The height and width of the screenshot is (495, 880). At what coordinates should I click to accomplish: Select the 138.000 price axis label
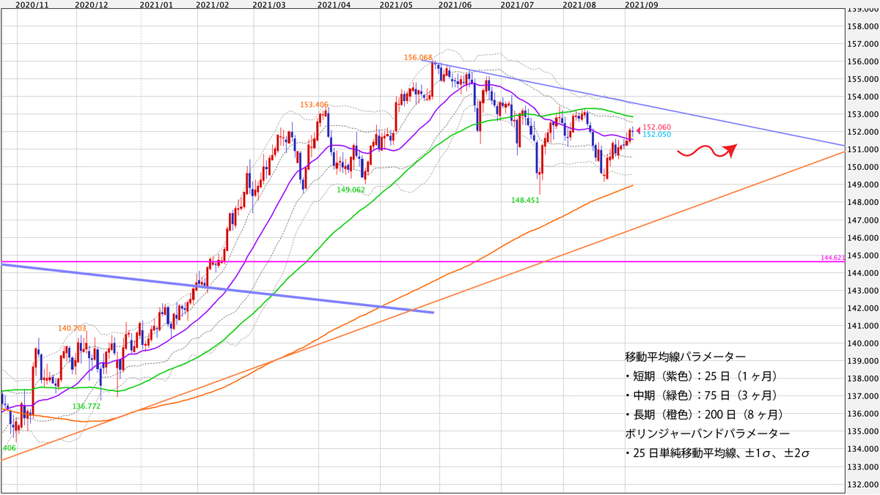click(862, 379)
